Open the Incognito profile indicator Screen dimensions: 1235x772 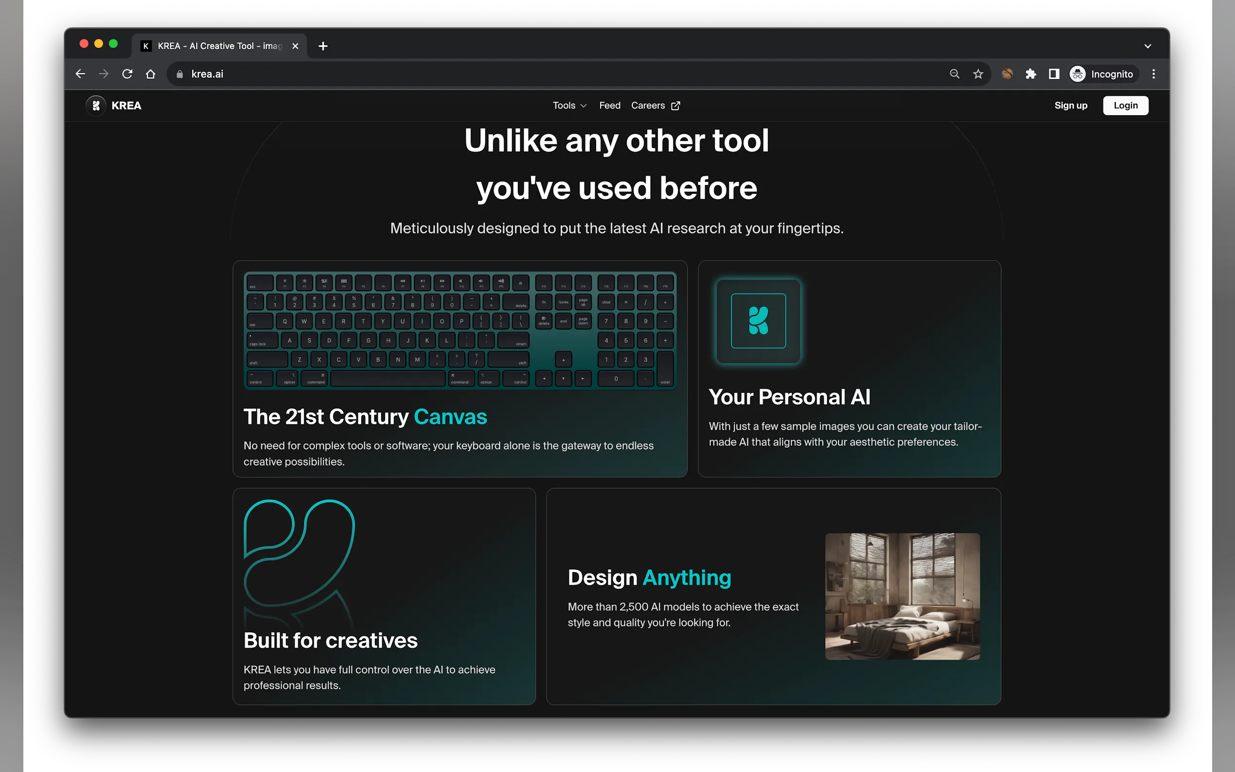pos(1103,74)
